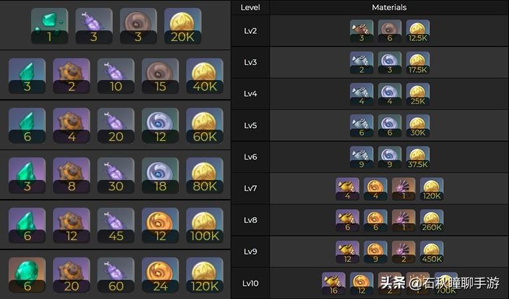Click the Level column header
The height and width of the screenshot is (299, 509).
pos(251,7)
